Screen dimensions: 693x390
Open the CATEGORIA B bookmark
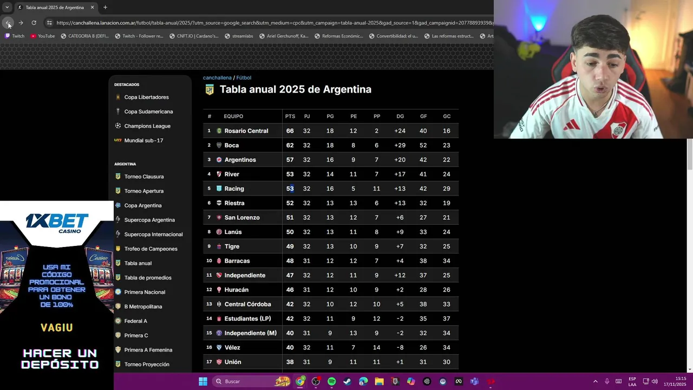tap(85, 36)
